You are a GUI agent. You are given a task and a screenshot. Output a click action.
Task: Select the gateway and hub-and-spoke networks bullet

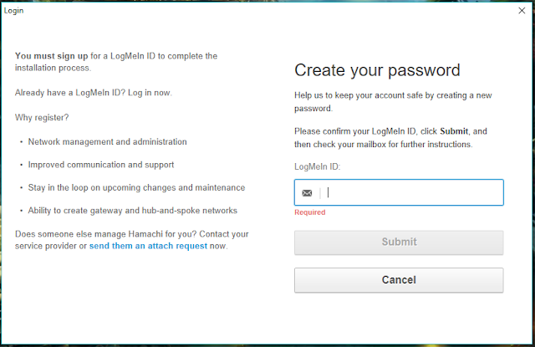tap(132, 211)
